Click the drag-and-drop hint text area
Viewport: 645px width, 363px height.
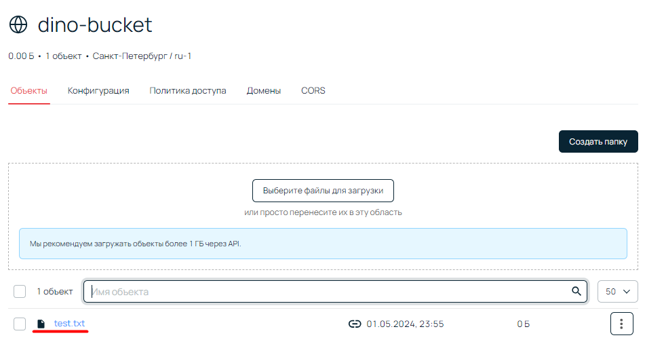click(x=323, y=212)
